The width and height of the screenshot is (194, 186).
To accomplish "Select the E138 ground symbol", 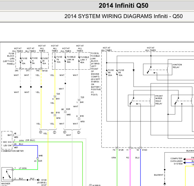I will [39, 180].
